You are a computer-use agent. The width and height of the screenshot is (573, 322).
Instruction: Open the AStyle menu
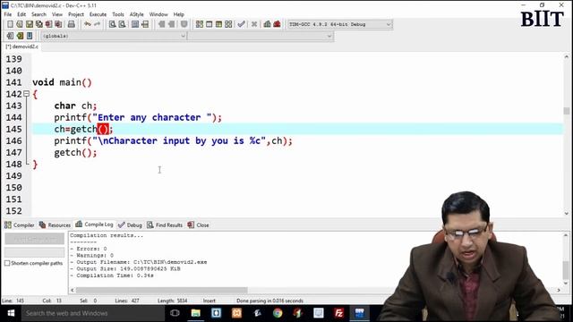[137, 14]
